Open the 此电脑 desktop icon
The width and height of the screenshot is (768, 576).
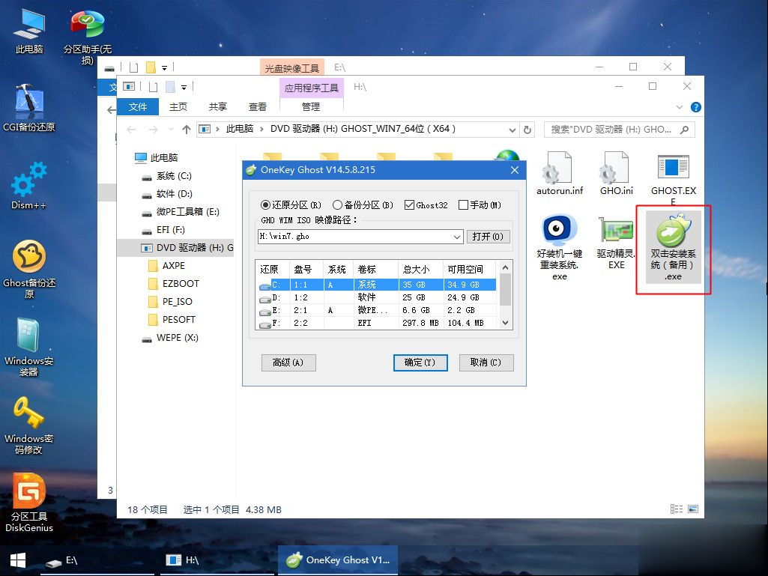[29, 31]
